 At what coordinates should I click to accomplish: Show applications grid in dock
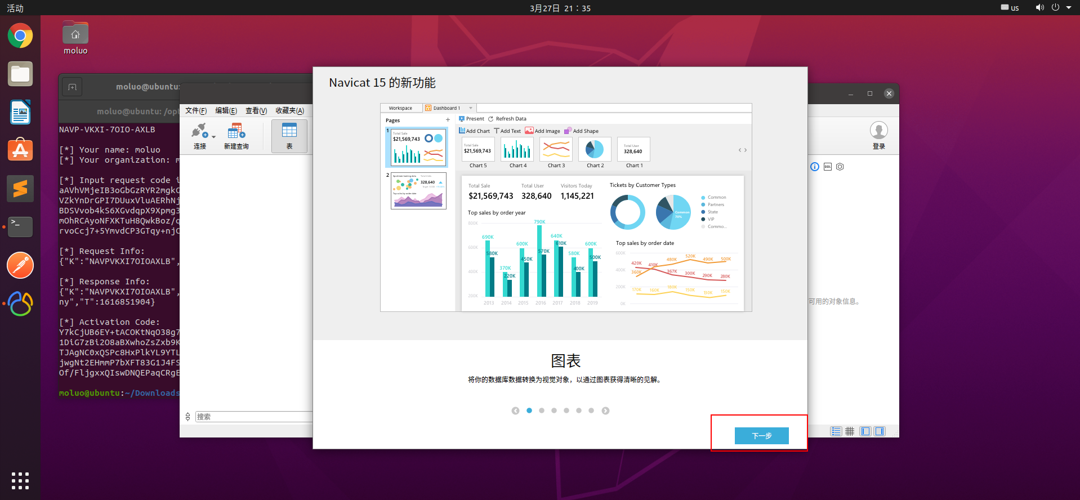click(x=20, y=480)
